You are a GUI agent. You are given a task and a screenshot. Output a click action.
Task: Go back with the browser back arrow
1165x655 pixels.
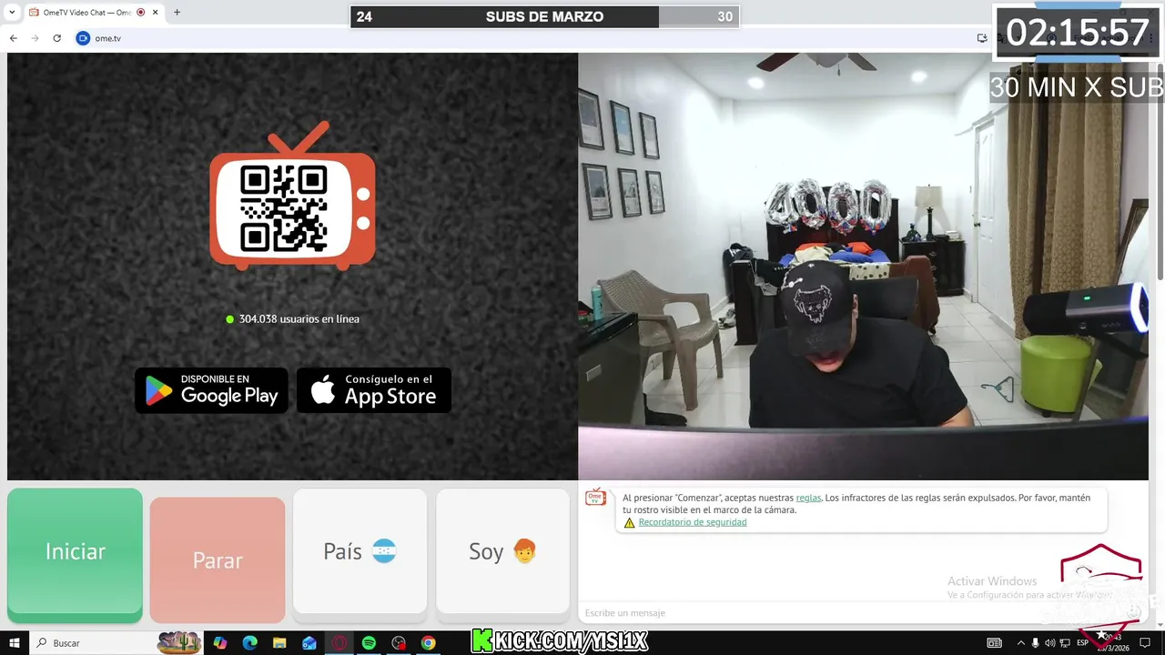coord(14,38)
